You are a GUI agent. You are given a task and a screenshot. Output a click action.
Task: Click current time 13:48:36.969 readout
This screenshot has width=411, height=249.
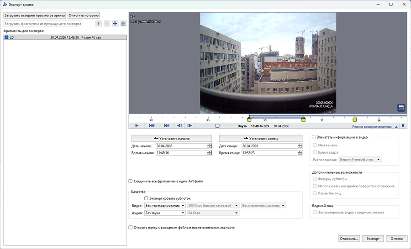260,126
